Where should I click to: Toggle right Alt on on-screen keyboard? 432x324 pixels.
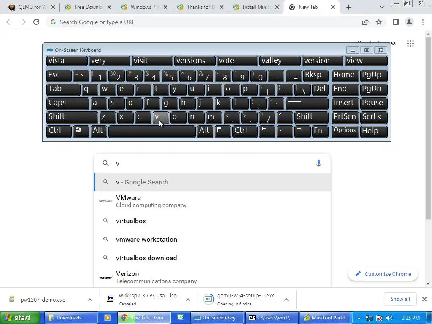[205, 131]
